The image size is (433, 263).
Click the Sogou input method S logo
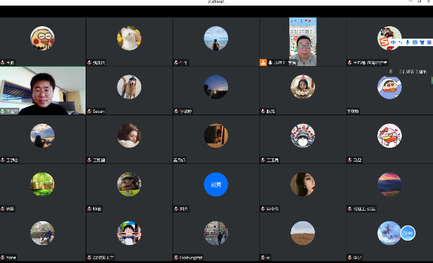click(384, 42)
